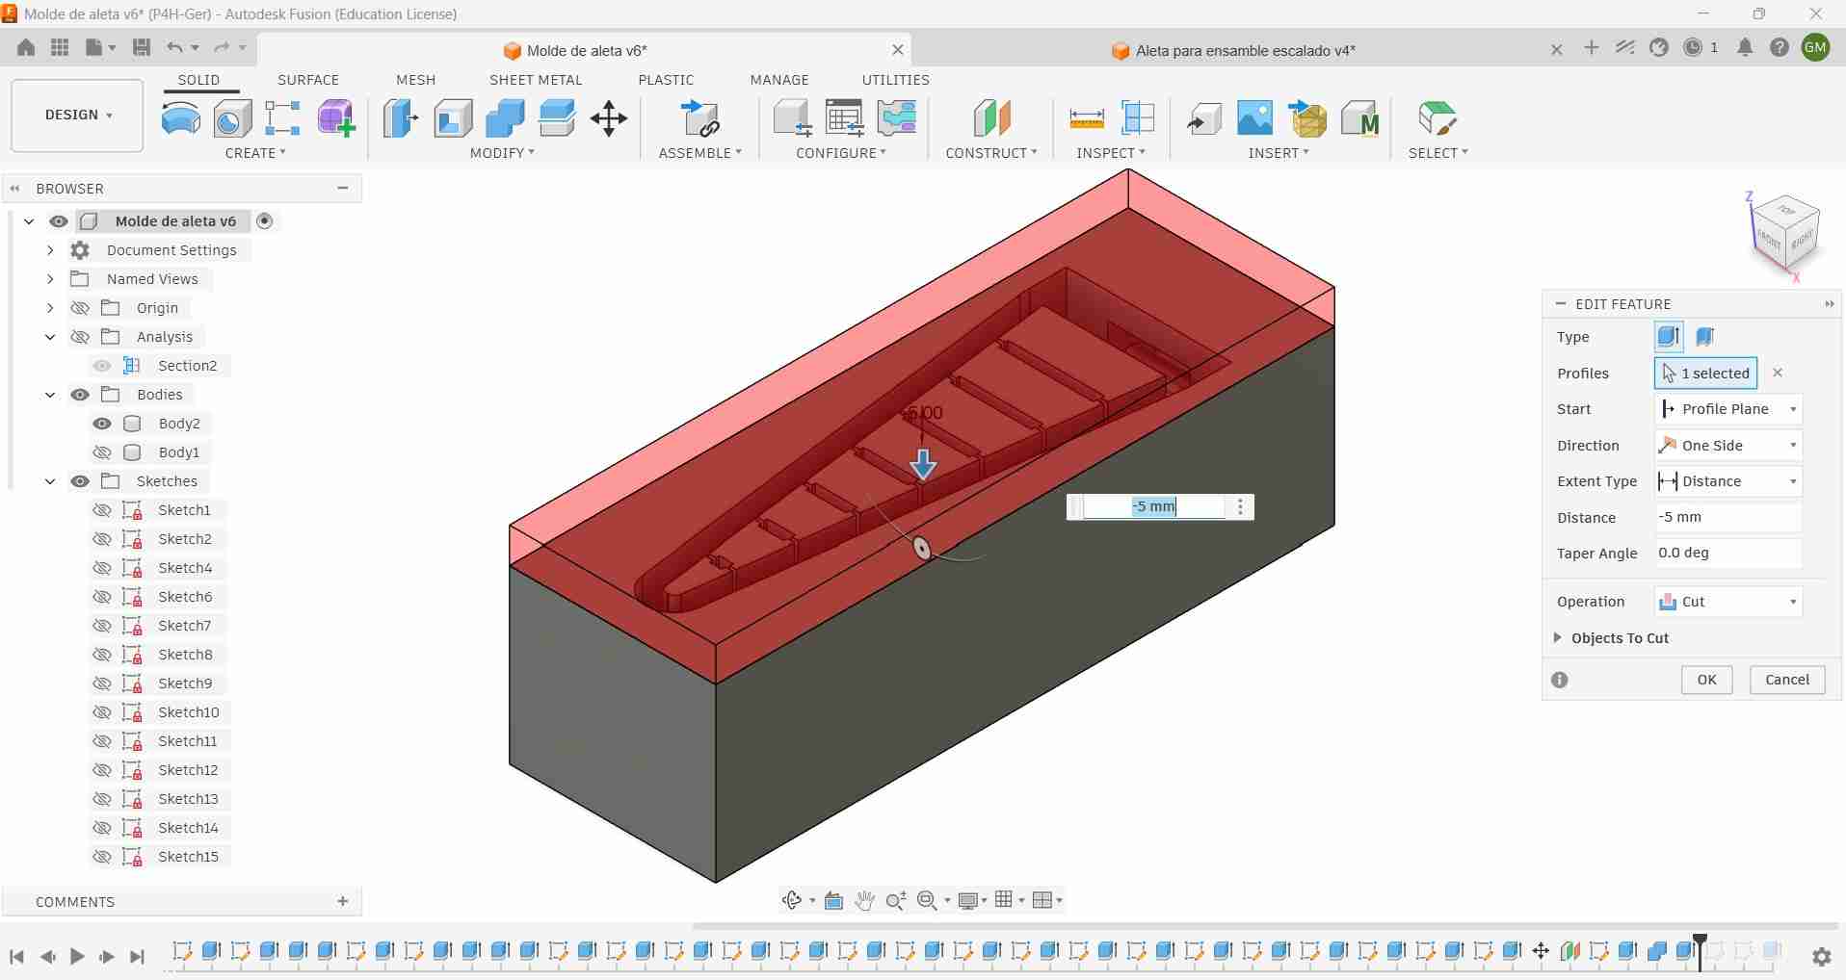The image size is (1846, 980).
Task: Cancel the Edit Feature dialog
Action: pos(1787,680)
